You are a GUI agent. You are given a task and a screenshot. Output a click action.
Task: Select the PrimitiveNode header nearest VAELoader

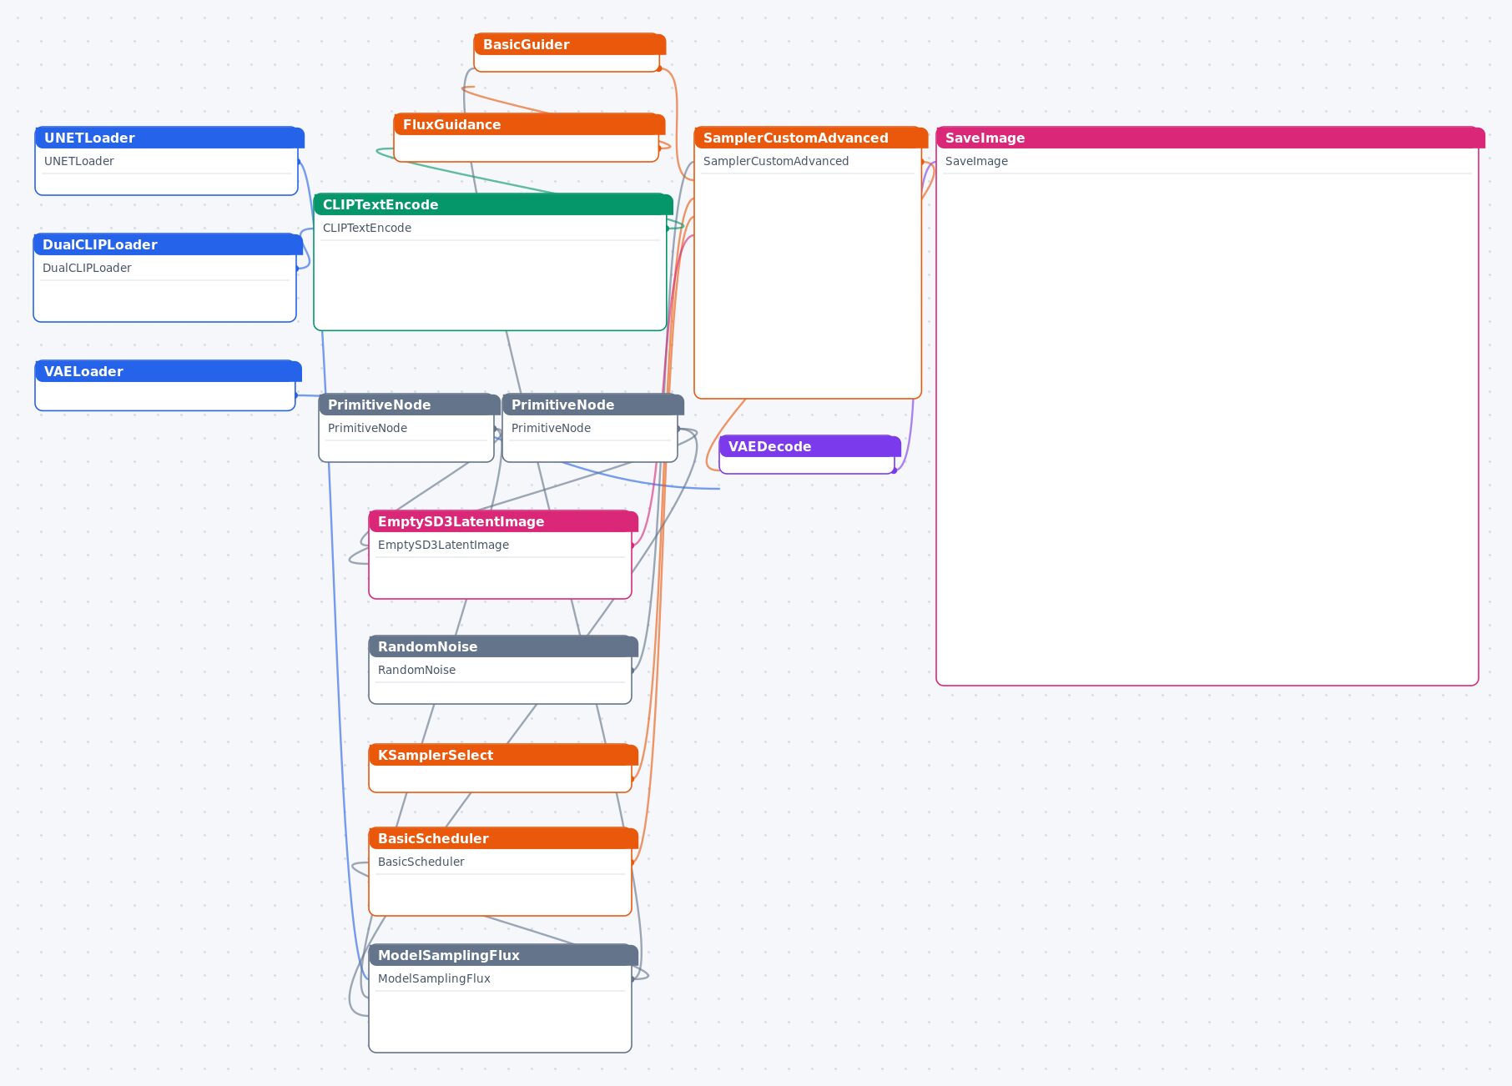click(409, 405)
